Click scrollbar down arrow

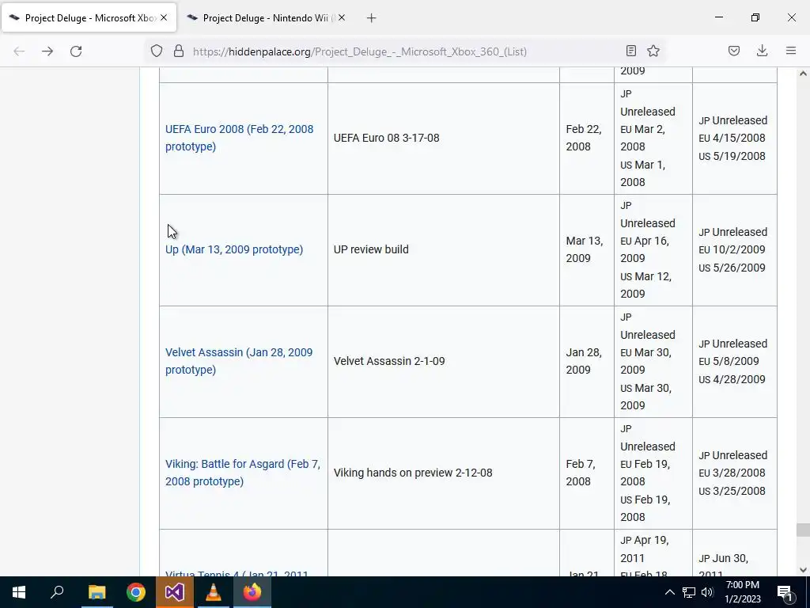[803, 570]
